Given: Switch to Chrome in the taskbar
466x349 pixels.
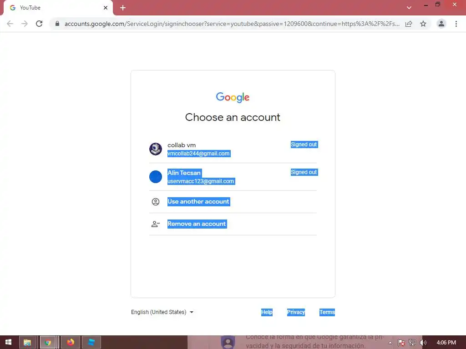Looking at the screenshot, I should coord(48,342).
